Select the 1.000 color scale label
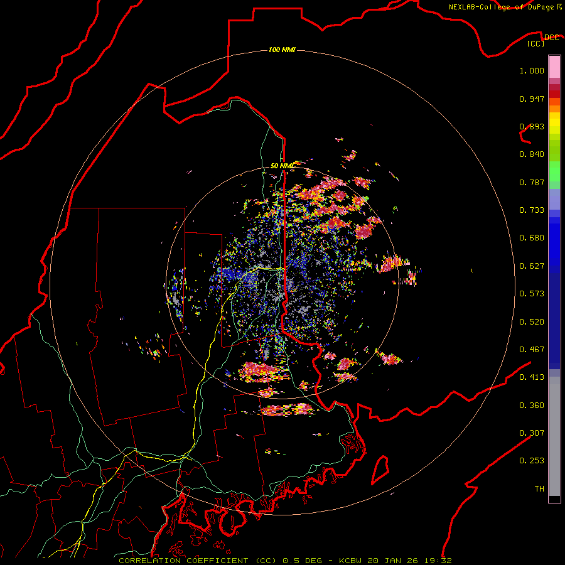 pyautogui.click(x=532, y=70)
